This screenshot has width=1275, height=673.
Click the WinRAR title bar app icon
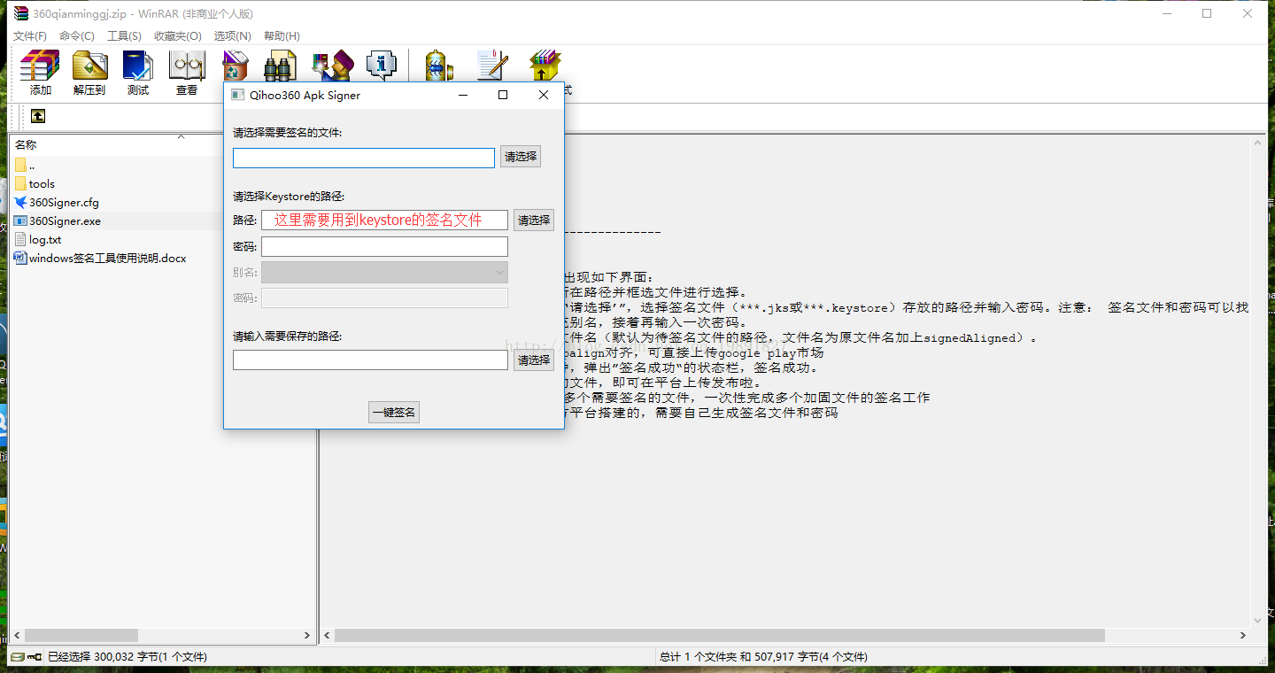tap(21, 13)
